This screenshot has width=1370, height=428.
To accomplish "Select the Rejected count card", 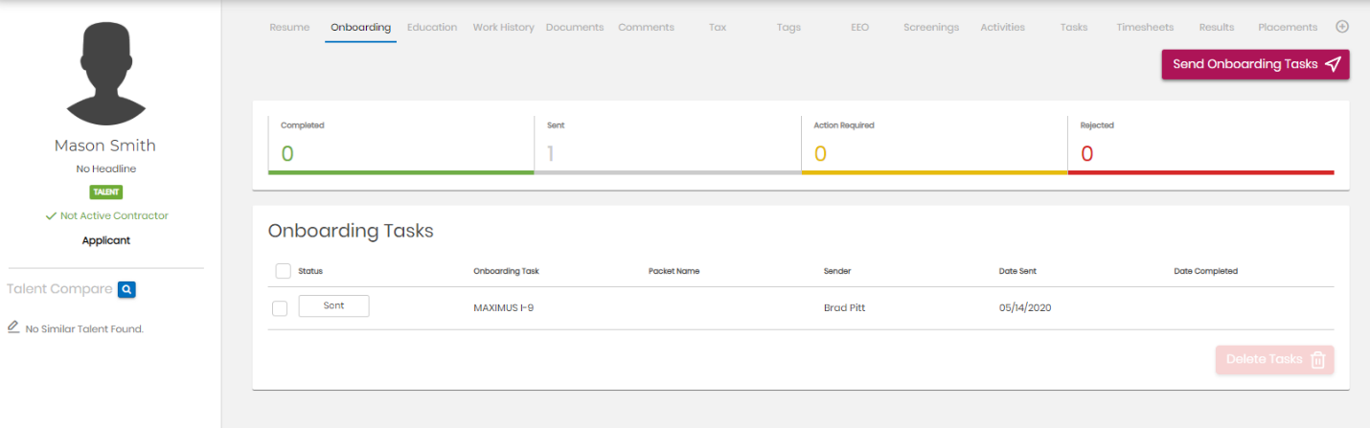I will (x=1200, y=146).
